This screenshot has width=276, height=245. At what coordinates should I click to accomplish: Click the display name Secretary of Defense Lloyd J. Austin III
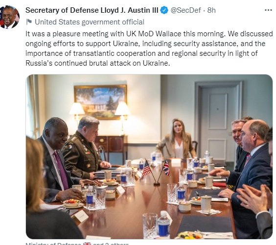92,10
